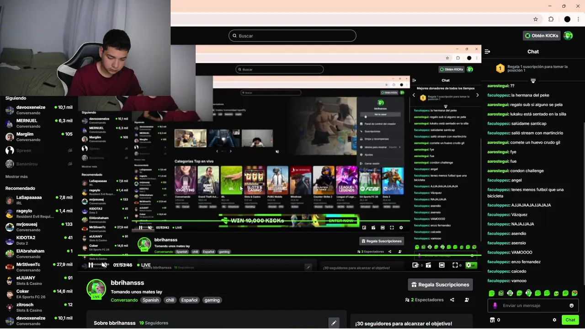Screen dimensions: 585x329
Task: Click 2 Espectadores viewer count
Action: (424, 300)
